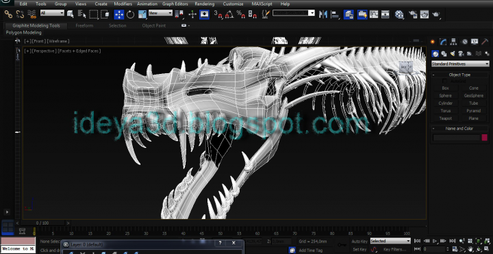This screenshot has width=493, height=254.
Task: Open the Mirror tool in toolbar
Action: 323,14
